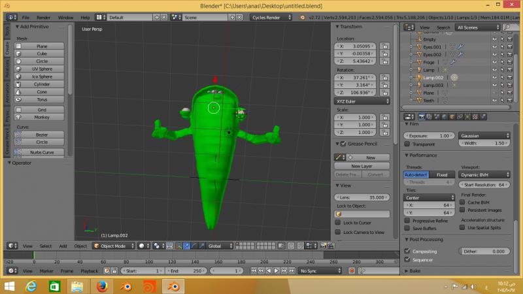Click the Windows Start button
This screenshot has height=294, width=523.
click(11, 286)
